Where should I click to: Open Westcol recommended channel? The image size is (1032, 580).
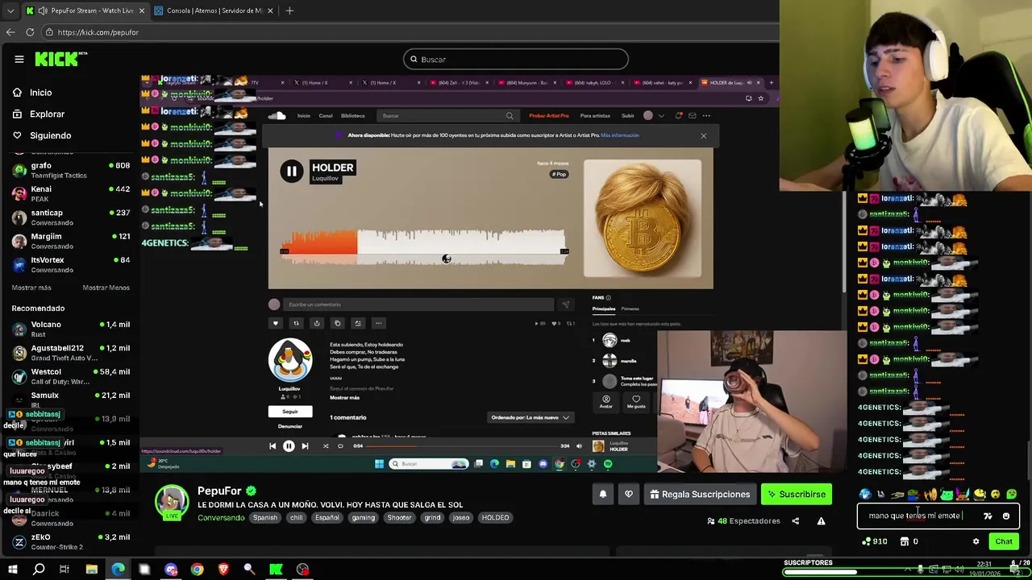(70, 376)
